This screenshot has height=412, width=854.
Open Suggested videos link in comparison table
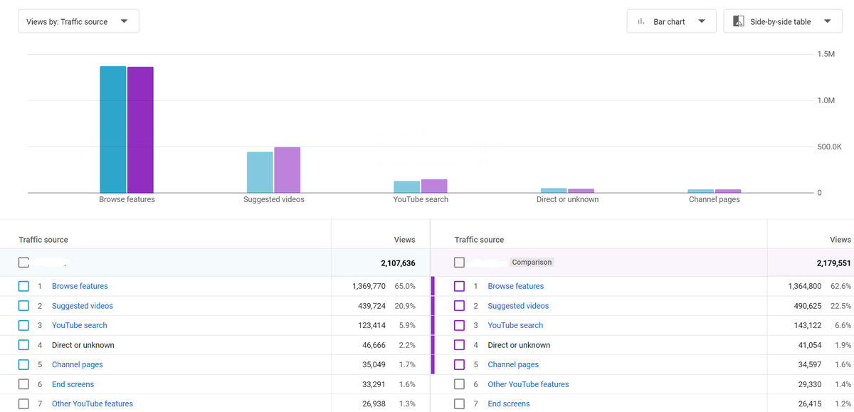[x=518, y=306]
